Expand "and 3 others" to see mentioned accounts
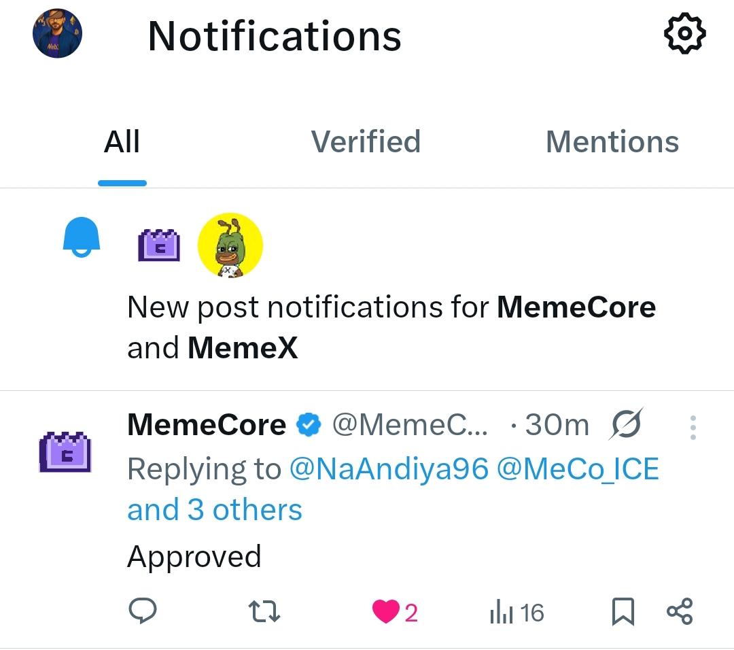Screen dimensions: 734x650 pos(214,509)
